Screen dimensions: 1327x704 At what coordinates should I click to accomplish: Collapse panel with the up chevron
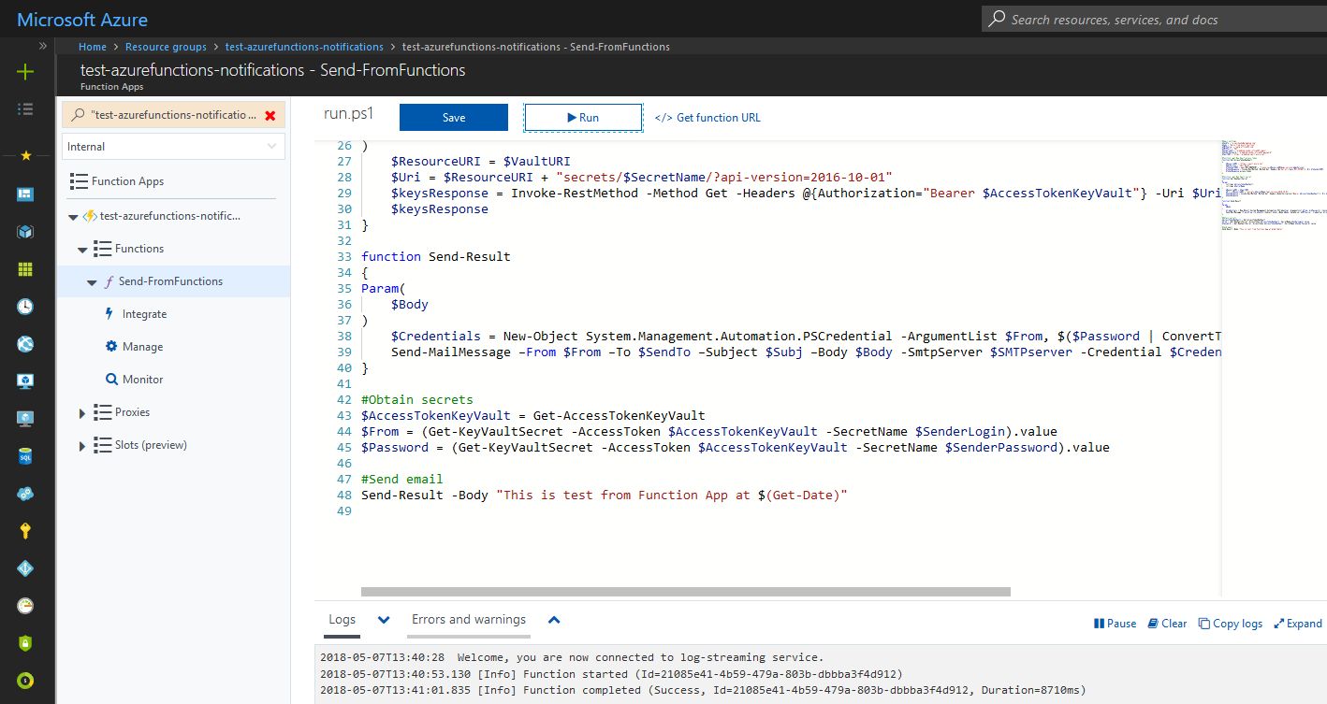pyautogui.click(x=553, y=620)
